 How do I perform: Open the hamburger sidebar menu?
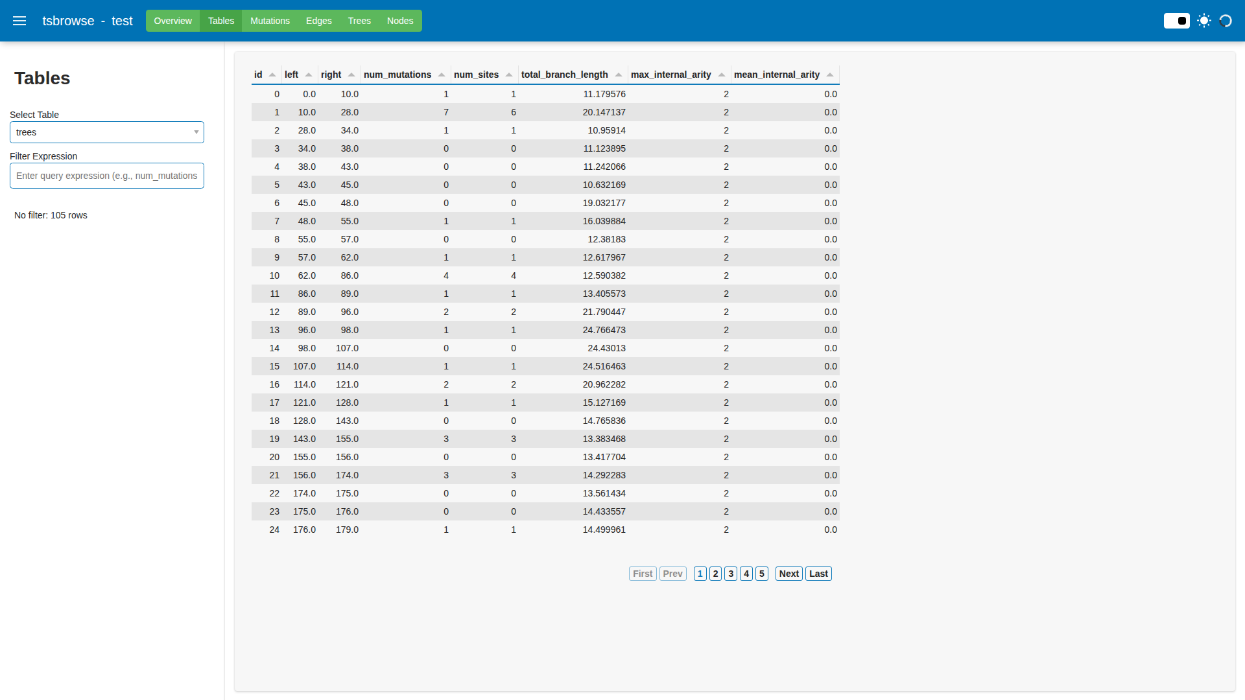[x=19, y=21]
